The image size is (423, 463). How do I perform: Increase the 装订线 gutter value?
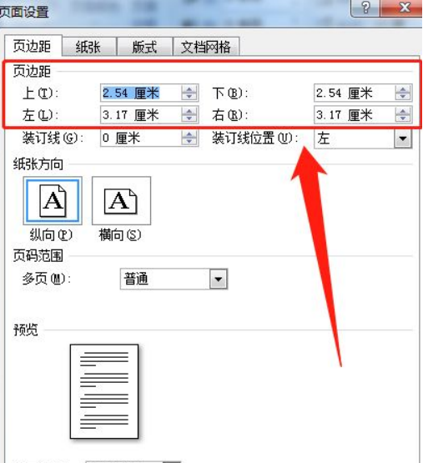189,134
